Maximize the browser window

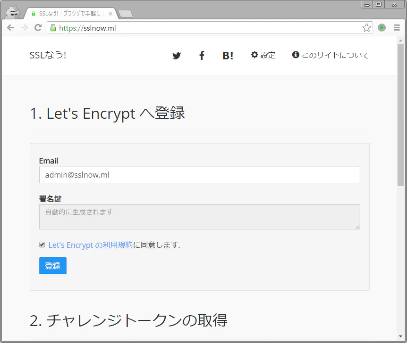click(x=379, y=4)
